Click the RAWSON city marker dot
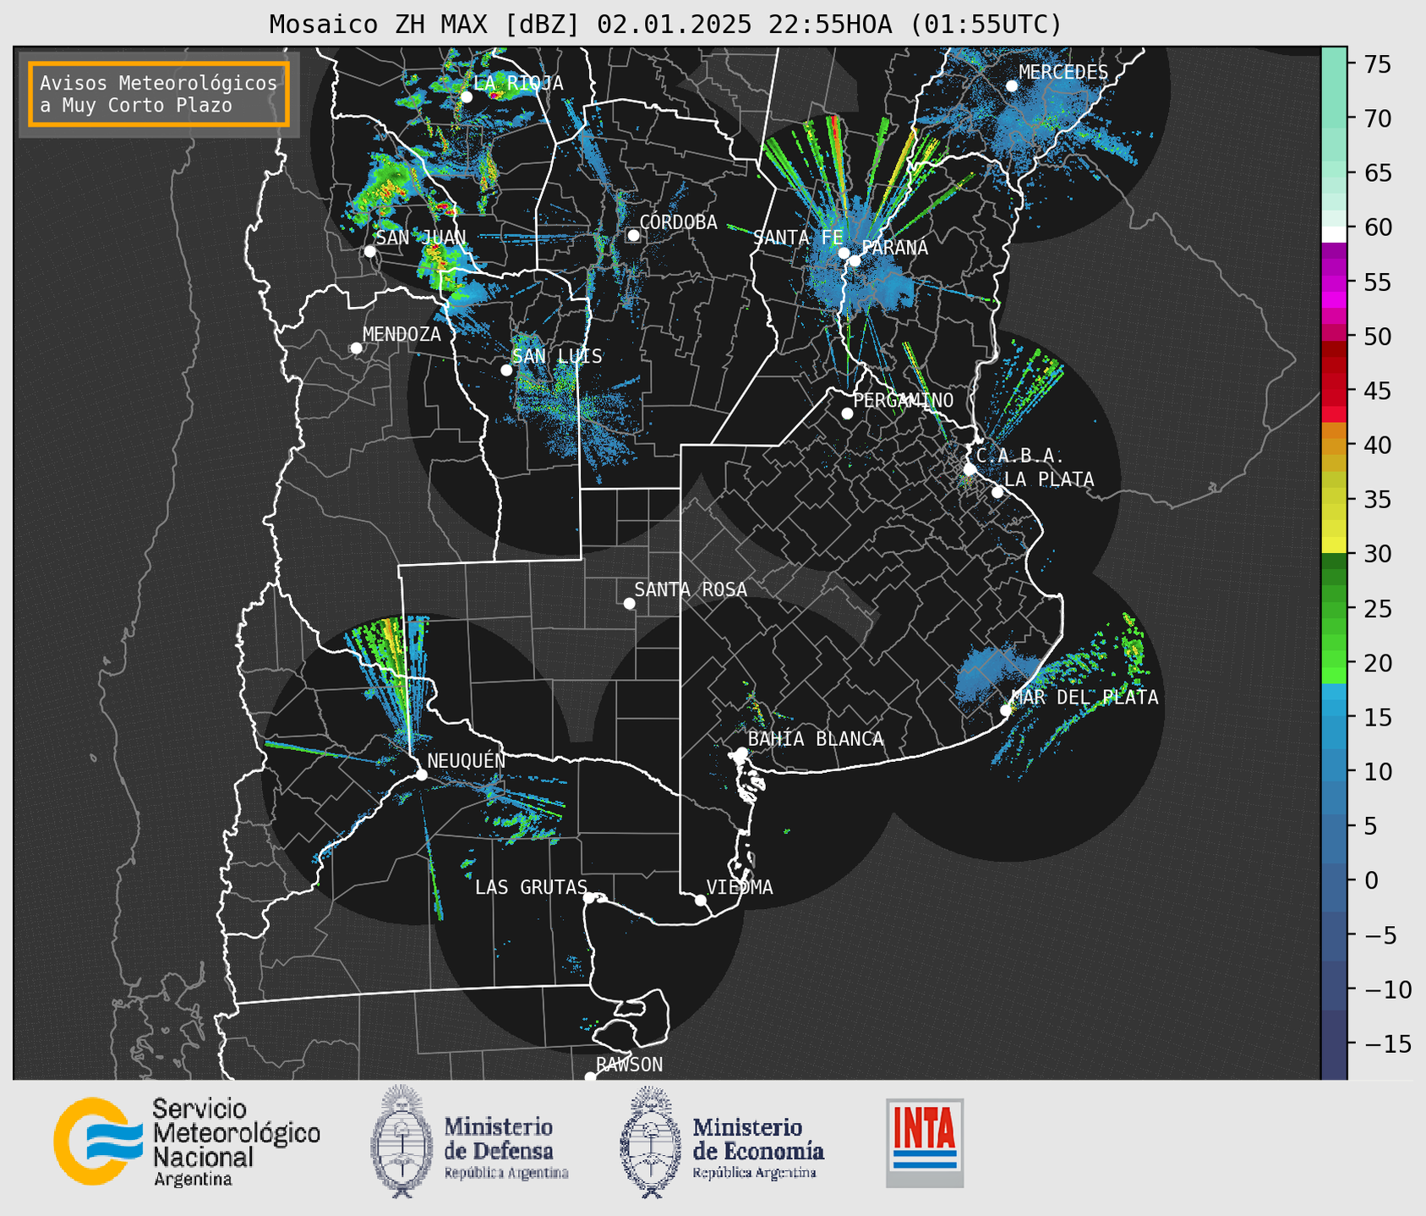 [x=590, y=1077]
